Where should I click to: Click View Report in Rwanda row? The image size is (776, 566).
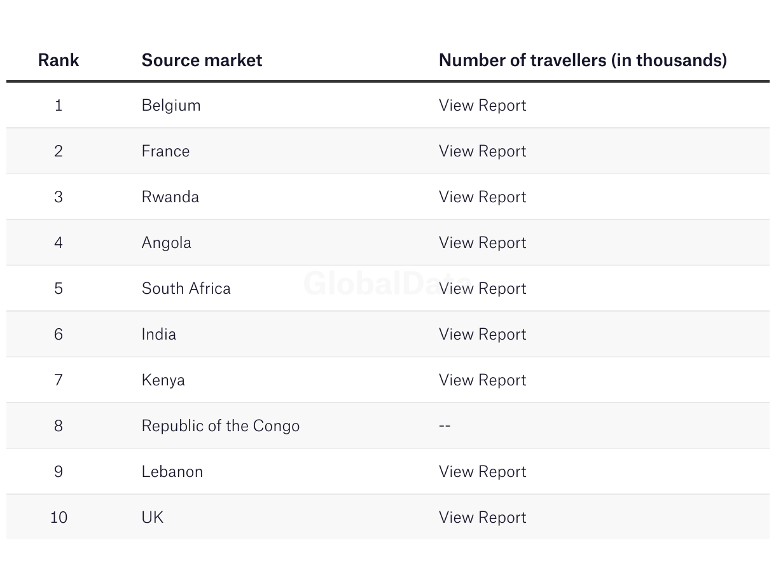(482, 197)
